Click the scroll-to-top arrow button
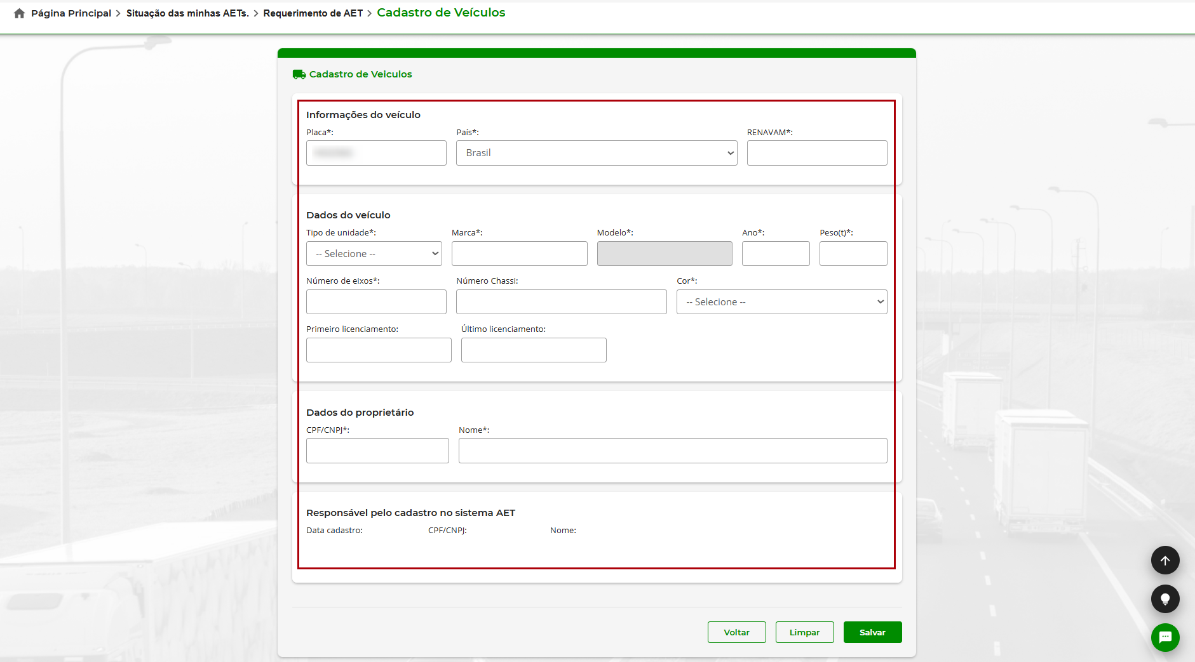The image size is (1195, 662). 1165,560
